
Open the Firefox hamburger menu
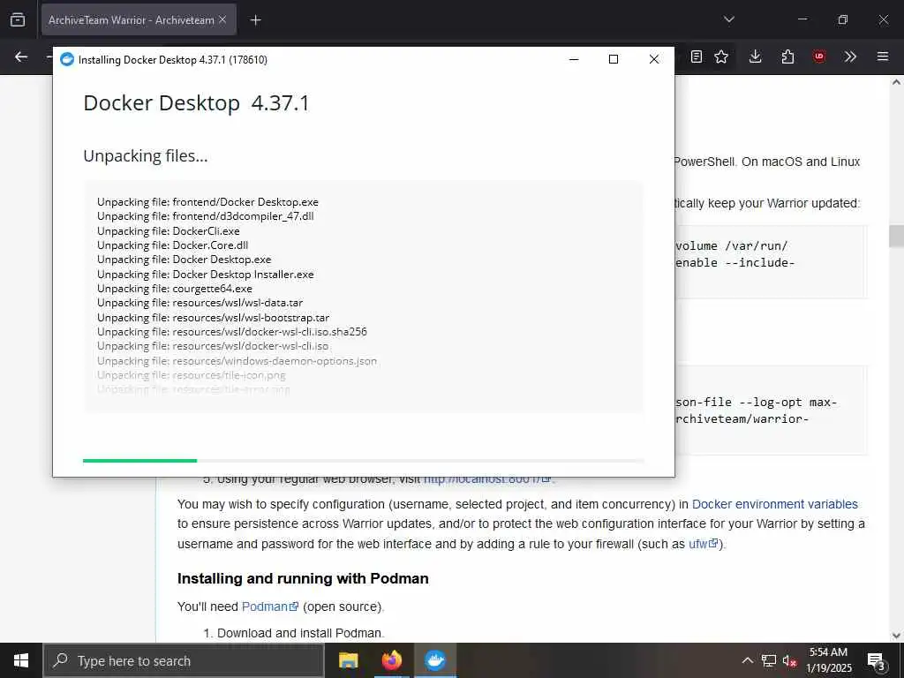(883, 56)
